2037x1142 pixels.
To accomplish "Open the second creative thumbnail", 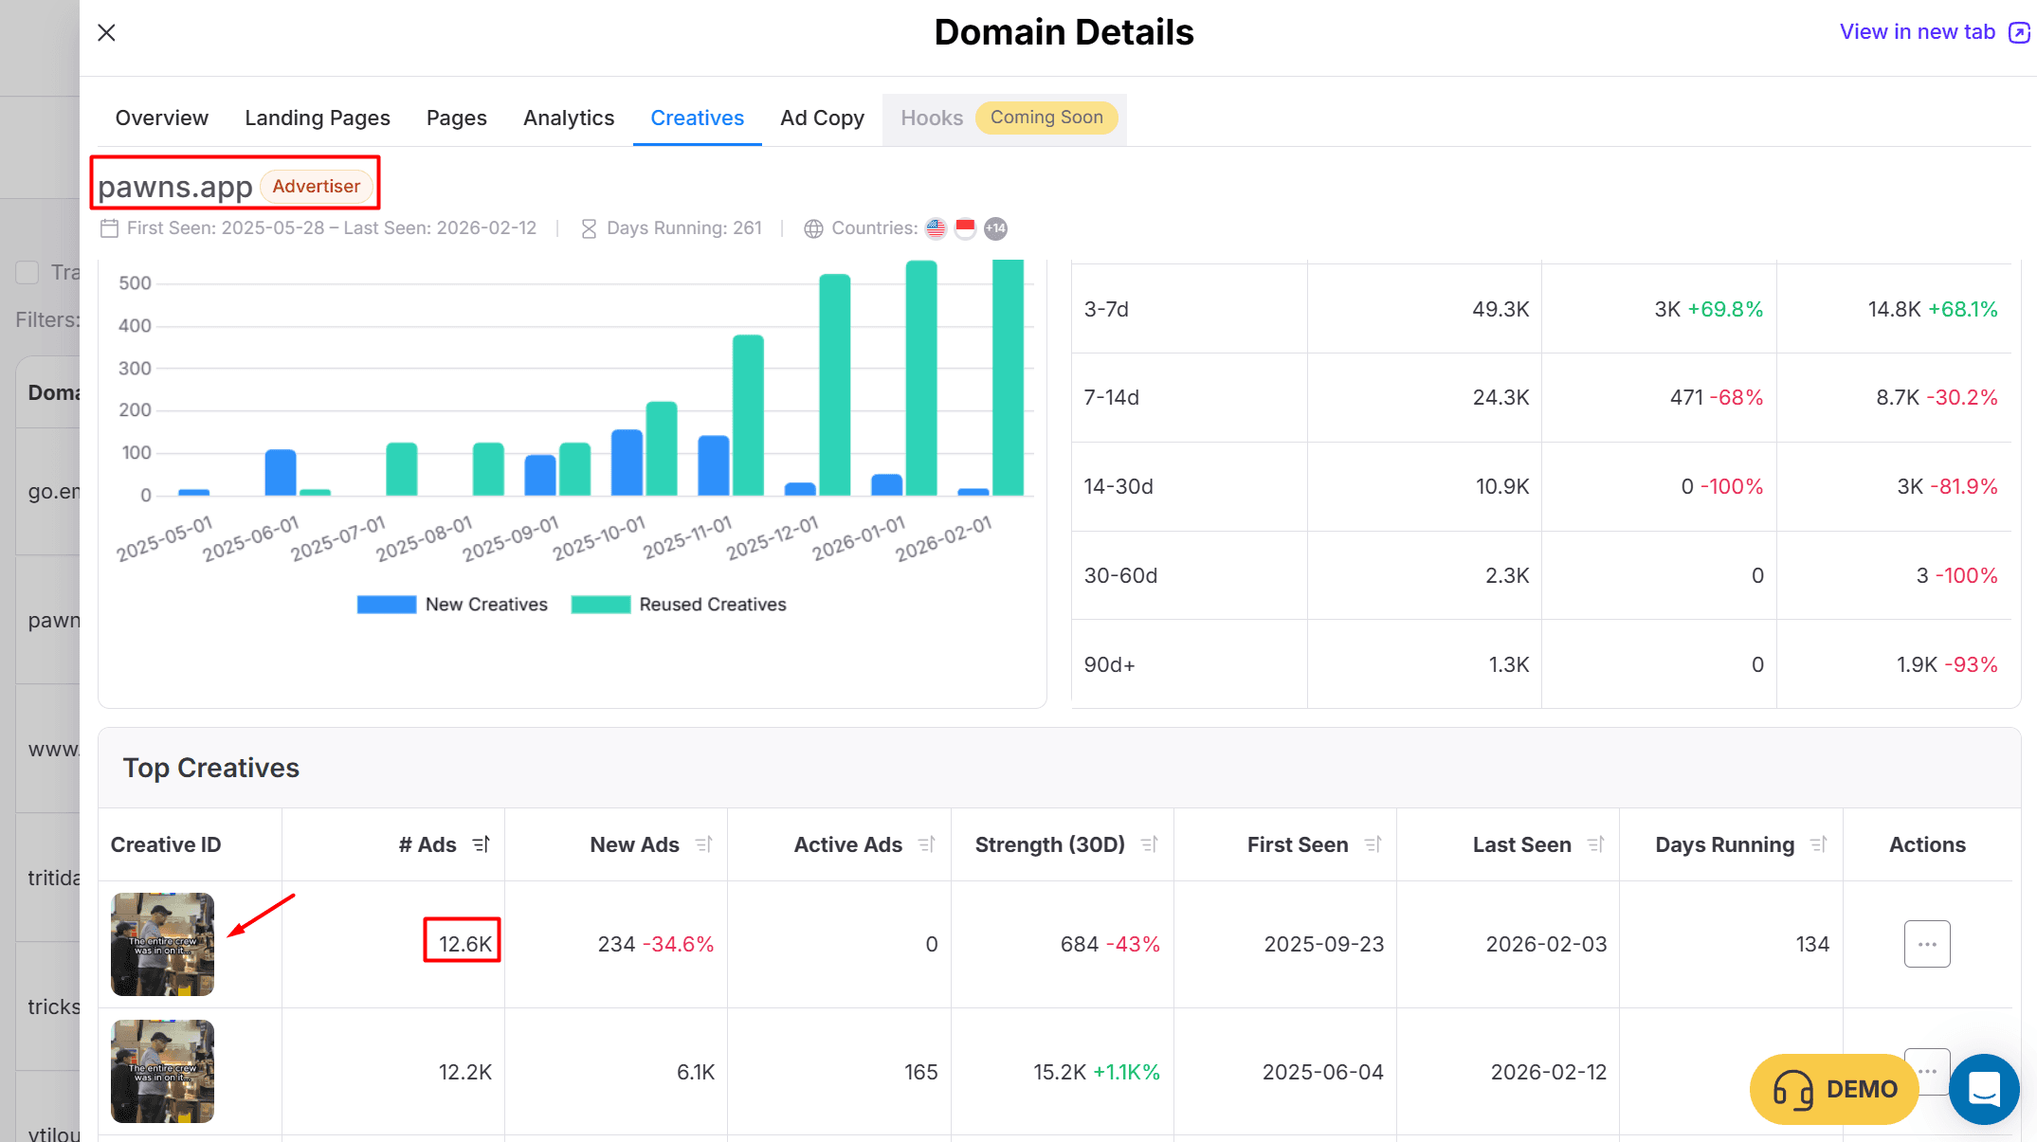I will coord(162,1071).
